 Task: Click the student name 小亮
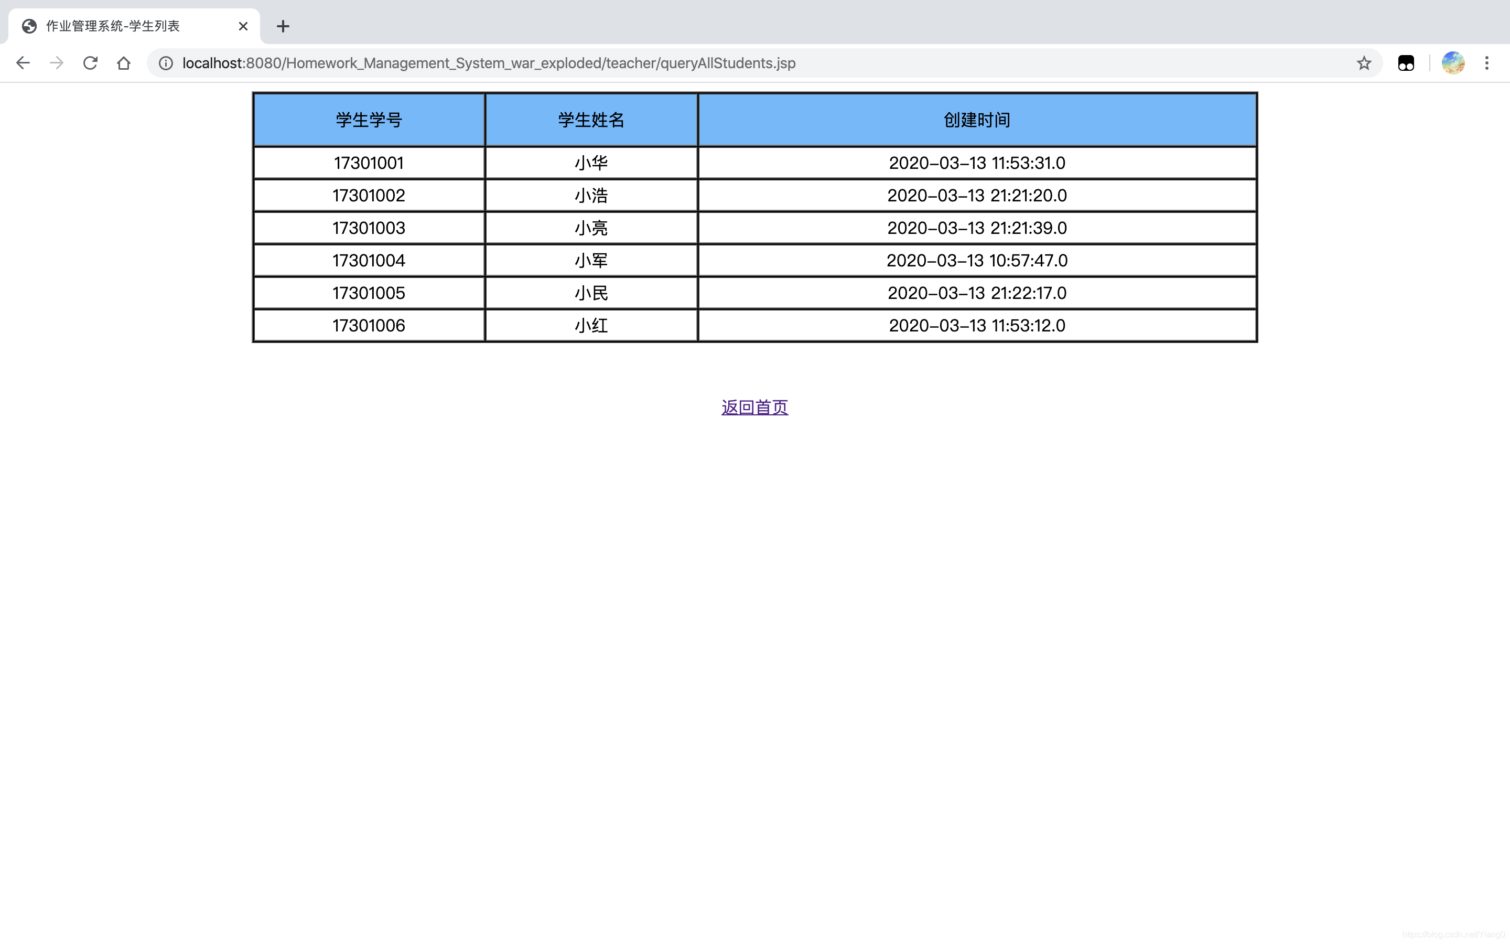[591, 228]
